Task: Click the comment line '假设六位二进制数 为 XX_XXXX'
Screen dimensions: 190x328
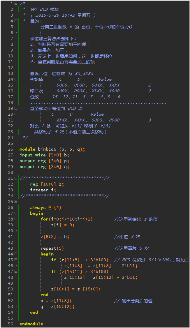Action: [x=62, y=73]
